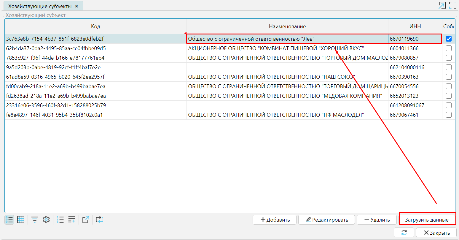The width and height of the screenshot is (459, 240).
Task: Select the "Хозяйствующие субъекты" tab
Action: coord(40,6)
